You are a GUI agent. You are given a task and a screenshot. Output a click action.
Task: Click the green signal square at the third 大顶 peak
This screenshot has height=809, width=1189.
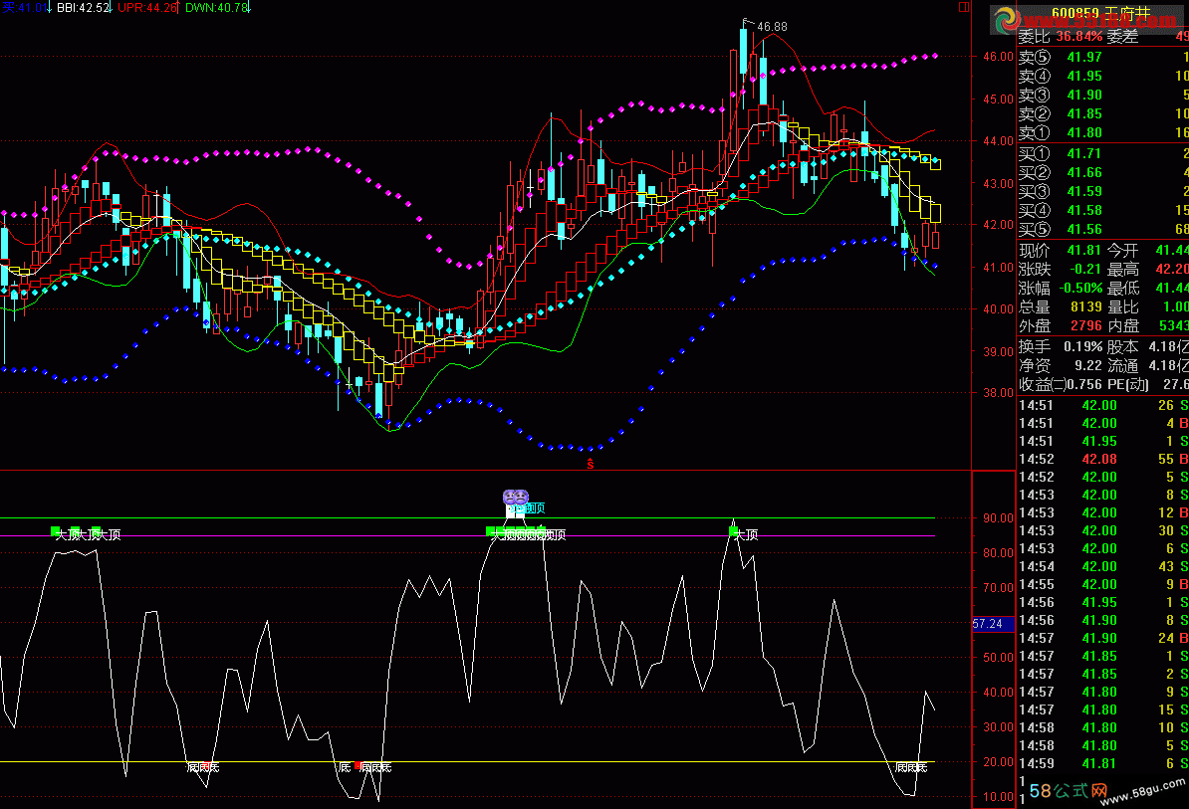click(733, 531)
